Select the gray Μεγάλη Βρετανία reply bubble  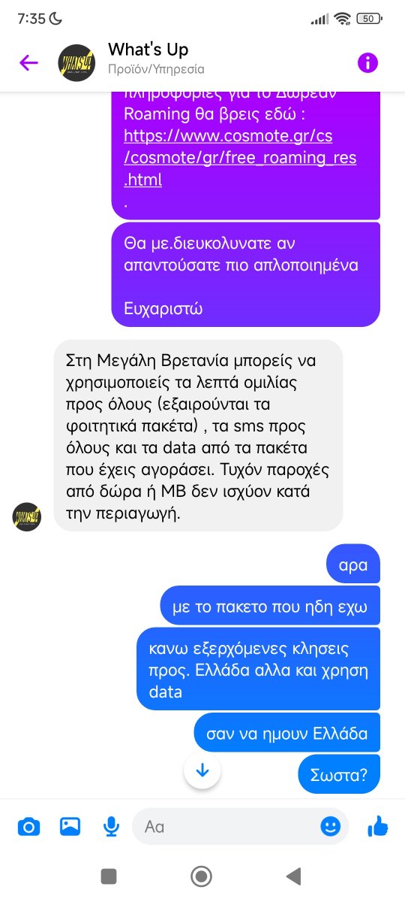coord(198,436)
